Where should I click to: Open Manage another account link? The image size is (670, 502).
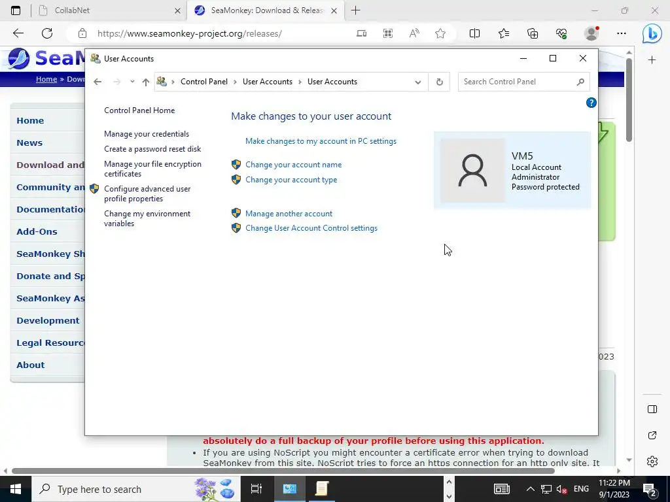coord(289,214)
